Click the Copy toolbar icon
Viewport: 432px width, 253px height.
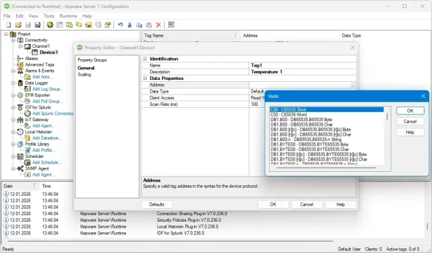139,25
